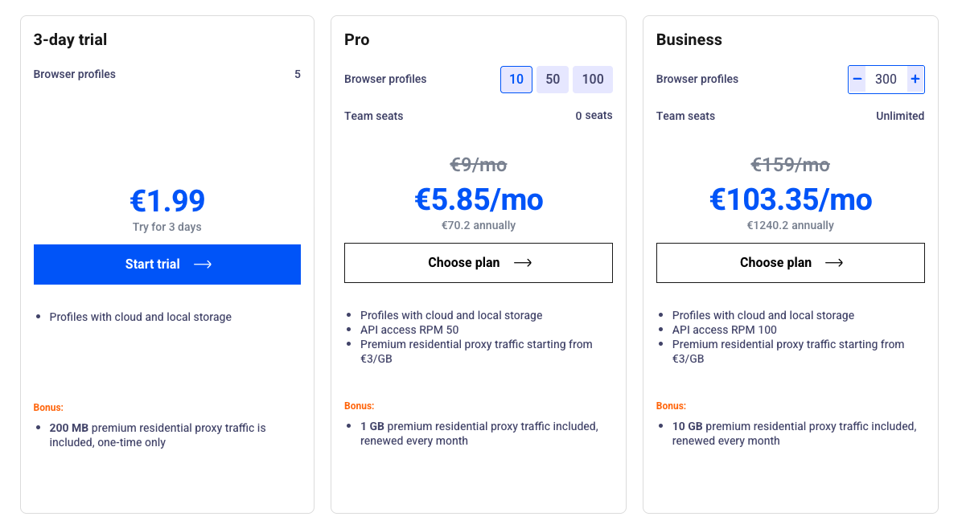The image size is (962, 525).
Task: Click the Business plan heading
Action: point(689,39)
